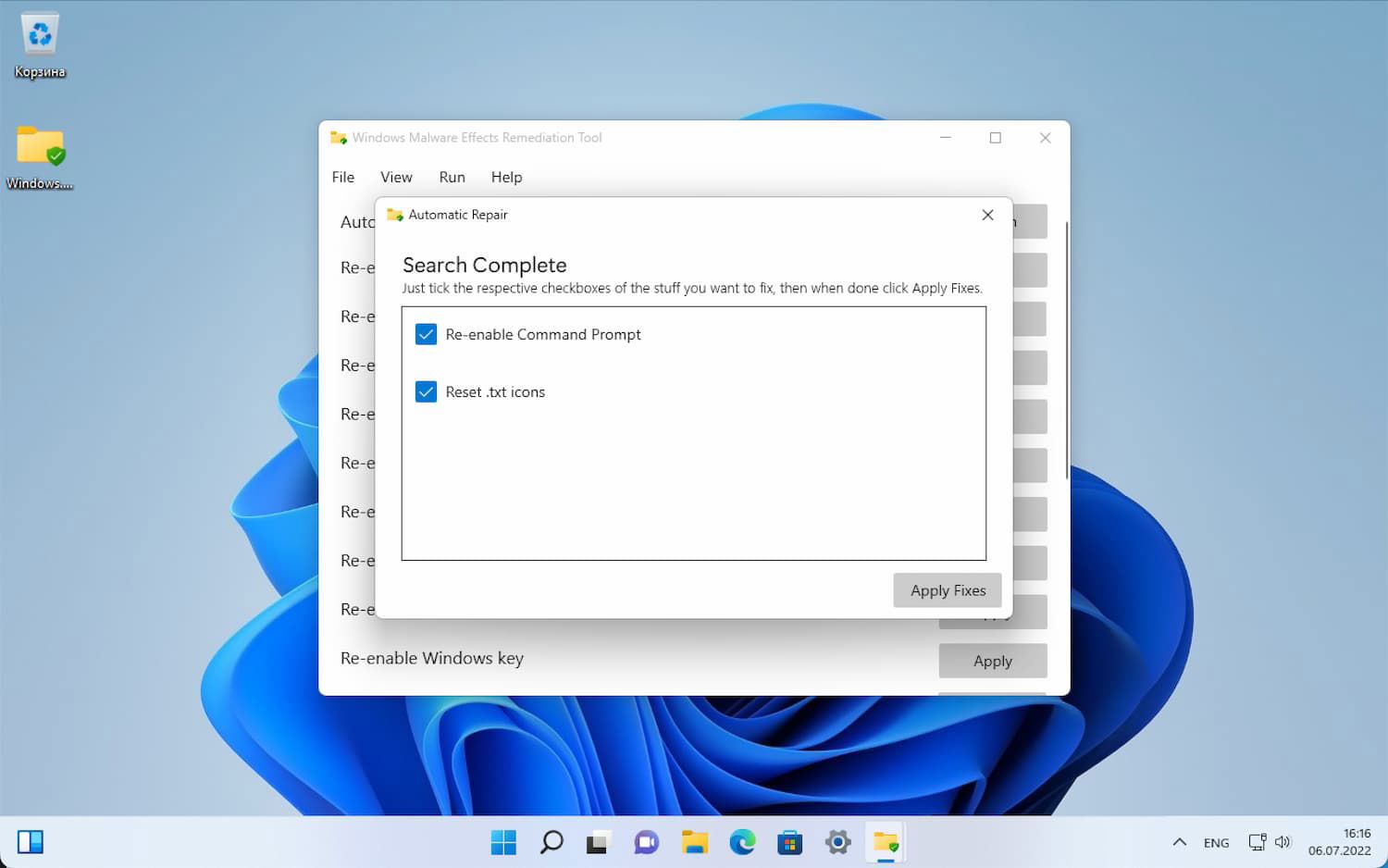Viewport: 1388px width, 868px height.
Task: Select the Remediation Tool taskbar icon
Action: 886,842
